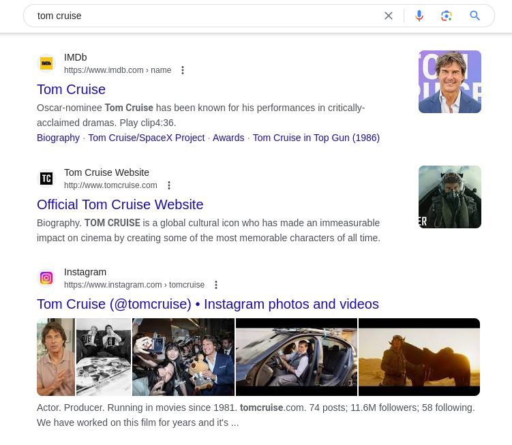The image size is (512, 445).
Task: Click into the search input field
Action: (x=205, y=16)
